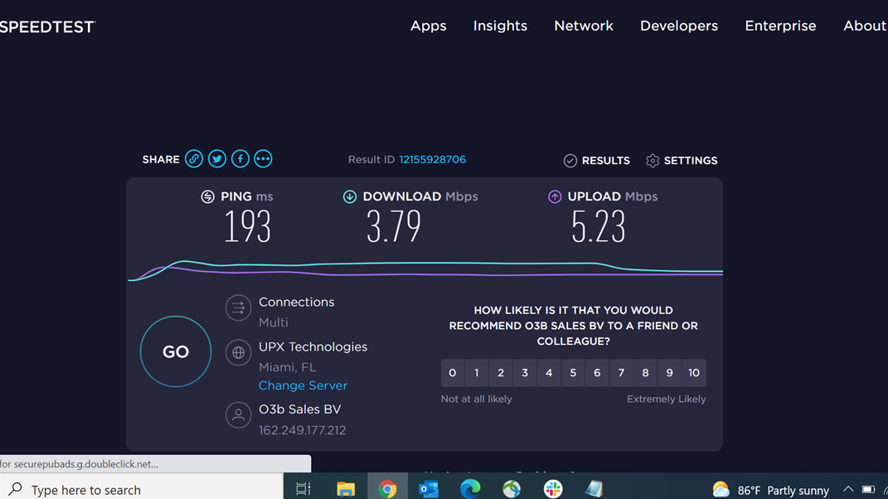Viewport: 888px width, 499px height.
Task: Select rating 10 on recommendation scale
Action: click(694, 373)
